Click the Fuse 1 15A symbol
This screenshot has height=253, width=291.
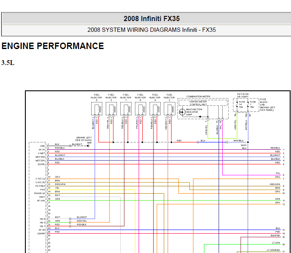pyautogui.click(x=248, y=105)
